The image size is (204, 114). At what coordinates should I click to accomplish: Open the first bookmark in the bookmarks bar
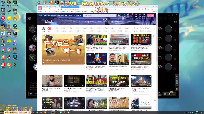pos(41,12)
